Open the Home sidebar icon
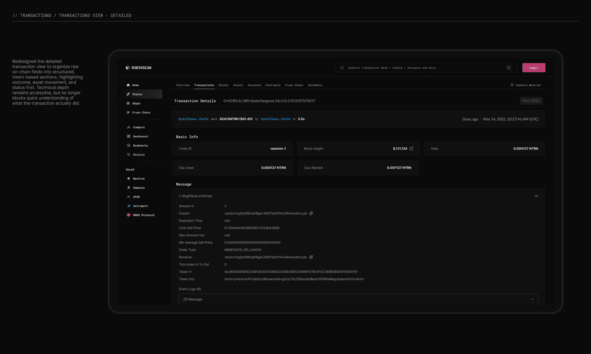The width and height of the screenshot is (591, 354). click(128, 85)
